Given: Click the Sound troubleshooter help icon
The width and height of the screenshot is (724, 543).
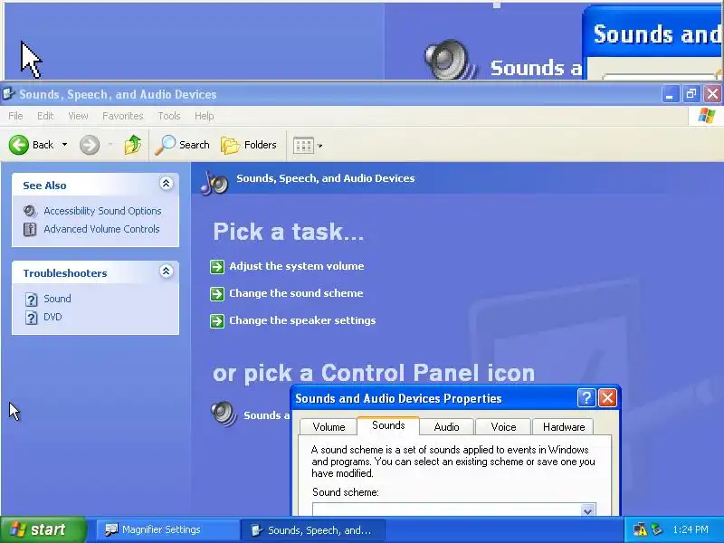Looking at the screenshot, I should tap(31, 300).
